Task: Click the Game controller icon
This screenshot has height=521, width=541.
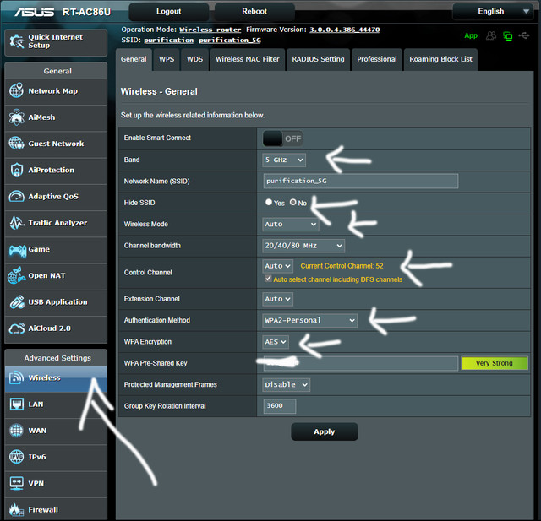Action: [17, 250]
